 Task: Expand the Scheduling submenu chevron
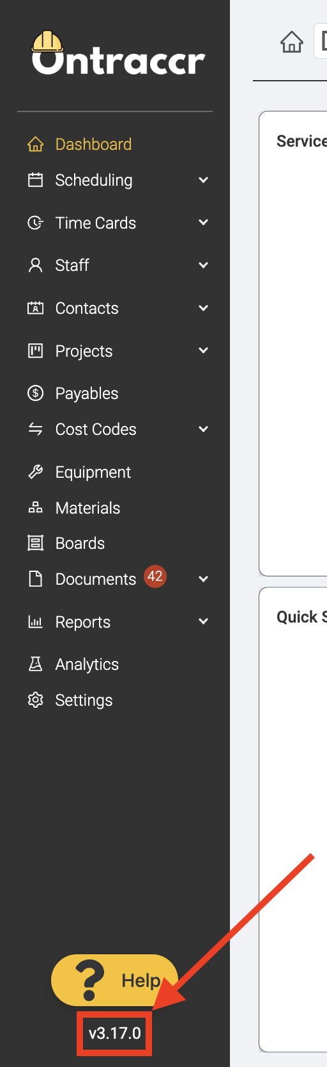[x=204, y=180]
